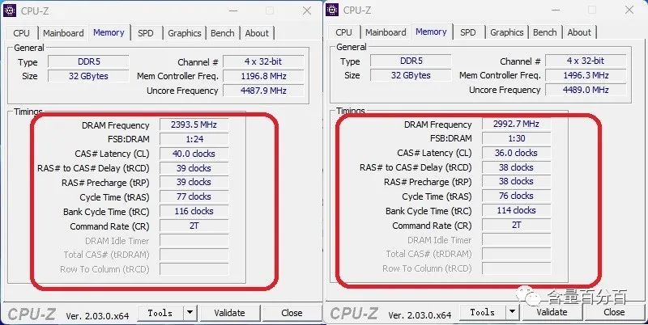Click empty Row To Column field in left window
Viewport: 648px width, 325px height.
tap(194, 269)
